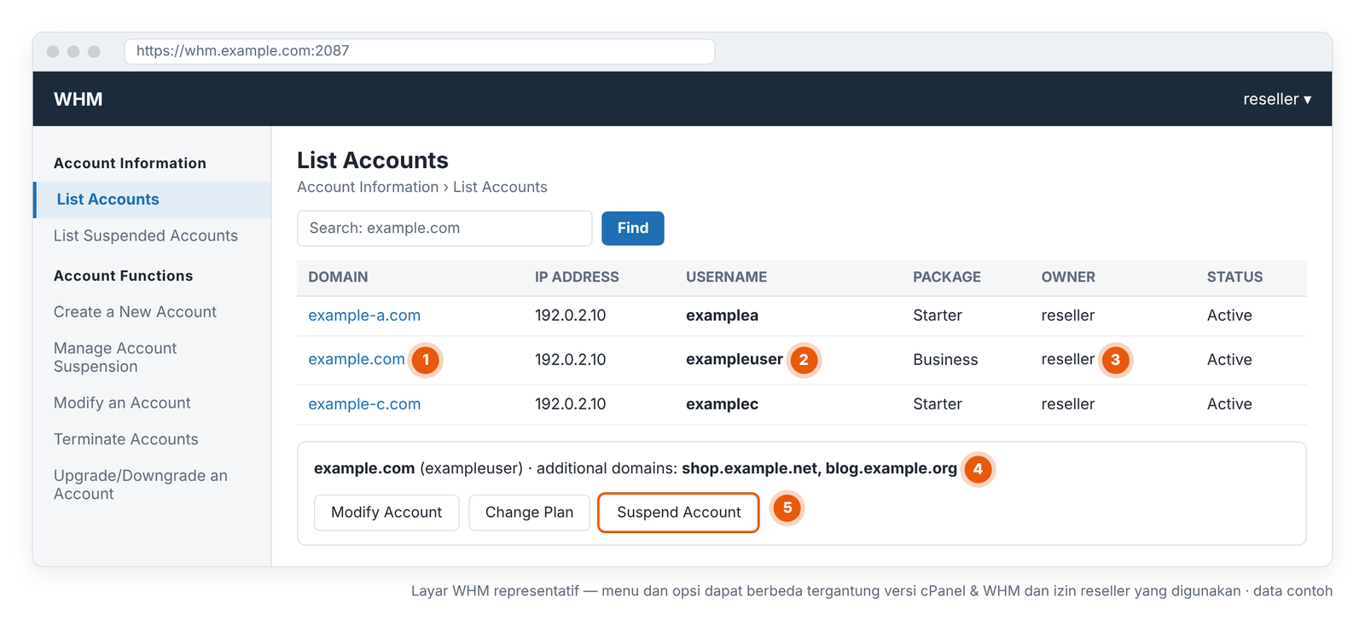Click the Account Information breadcrumb
Screen dimensions: 1365x632
point(368,187)
